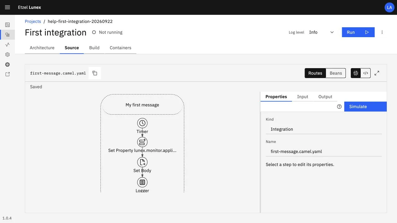This screenshot has width=397, height=223.
Task: Show the Properties panel tab
Action: 276,97
